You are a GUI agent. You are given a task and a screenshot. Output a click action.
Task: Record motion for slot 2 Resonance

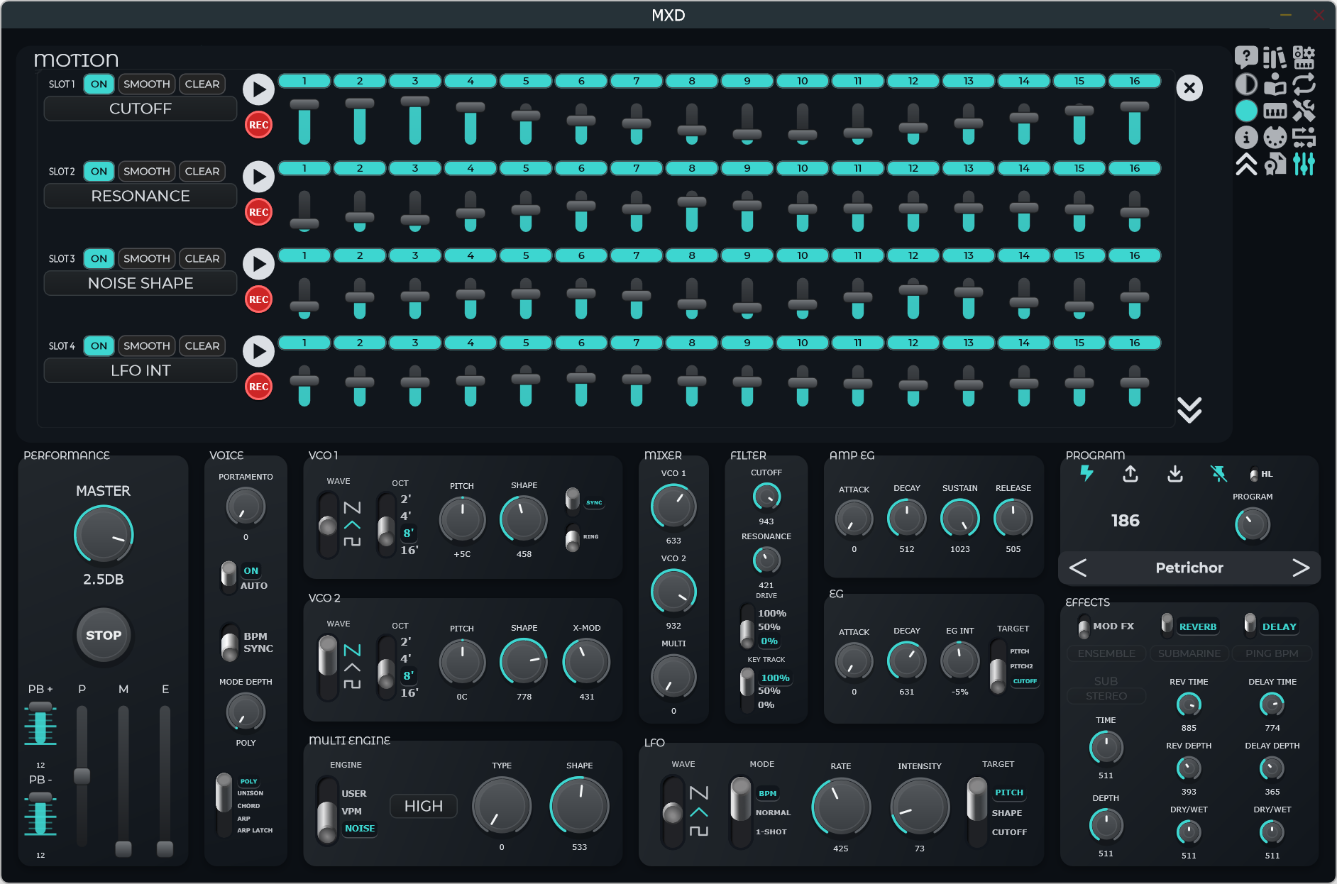[258, 212]
